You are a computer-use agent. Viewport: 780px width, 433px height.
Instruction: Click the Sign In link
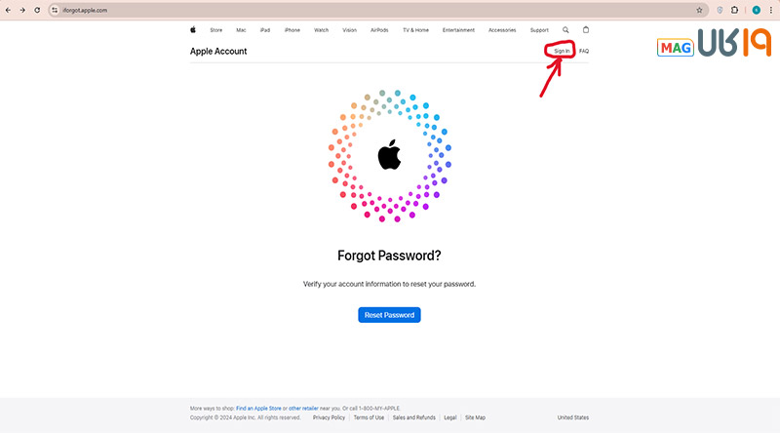tap(562, 51)
